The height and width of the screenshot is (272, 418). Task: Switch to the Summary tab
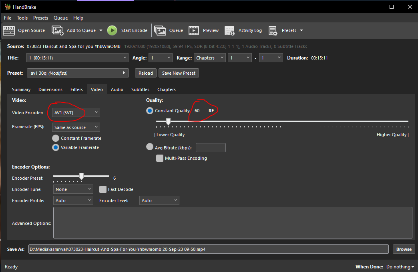(21, 89)
